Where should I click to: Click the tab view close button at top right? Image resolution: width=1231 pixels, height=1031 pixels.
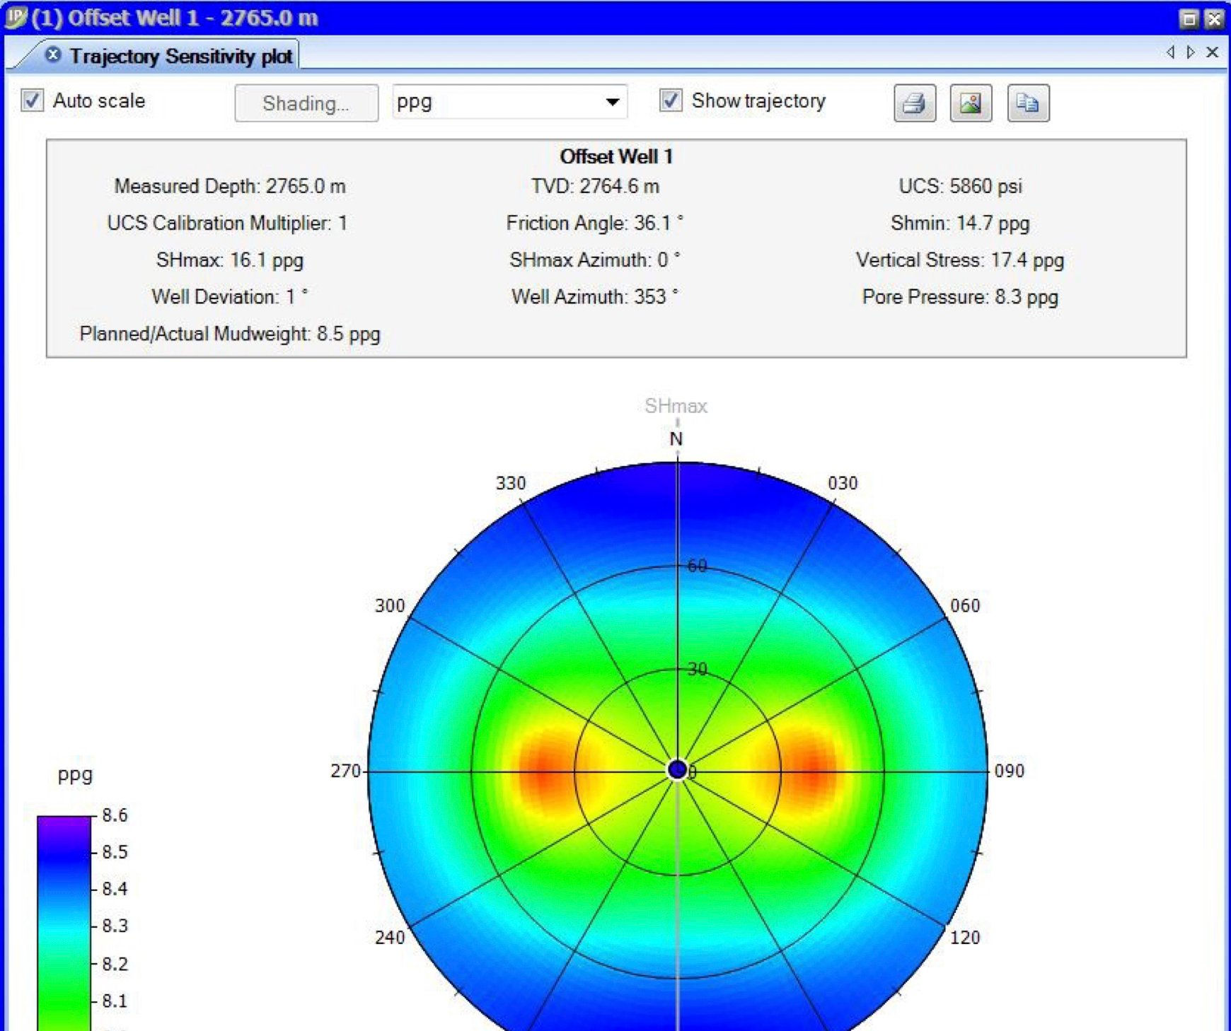point(1212,52)
